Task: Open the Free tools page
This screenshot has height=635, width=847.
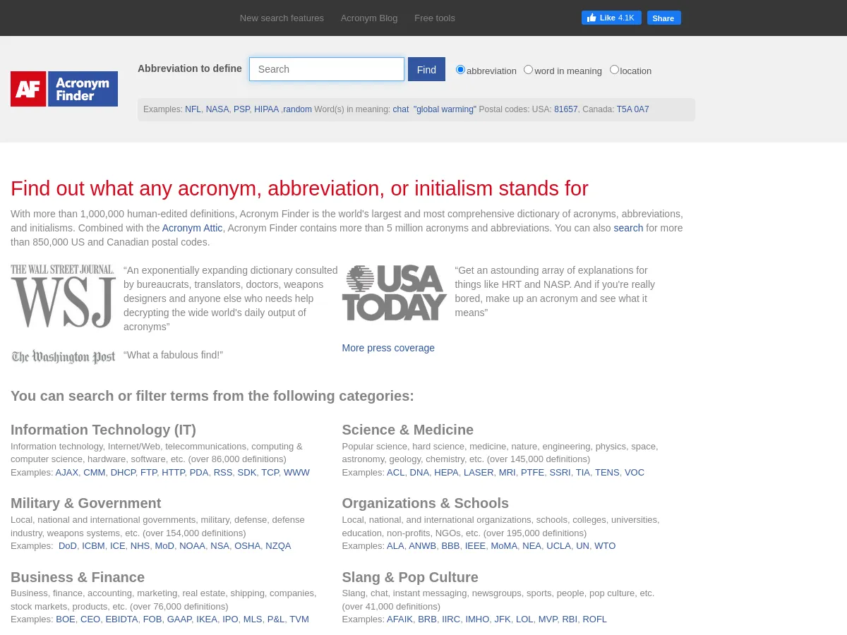Action: (x=434, y=18)
